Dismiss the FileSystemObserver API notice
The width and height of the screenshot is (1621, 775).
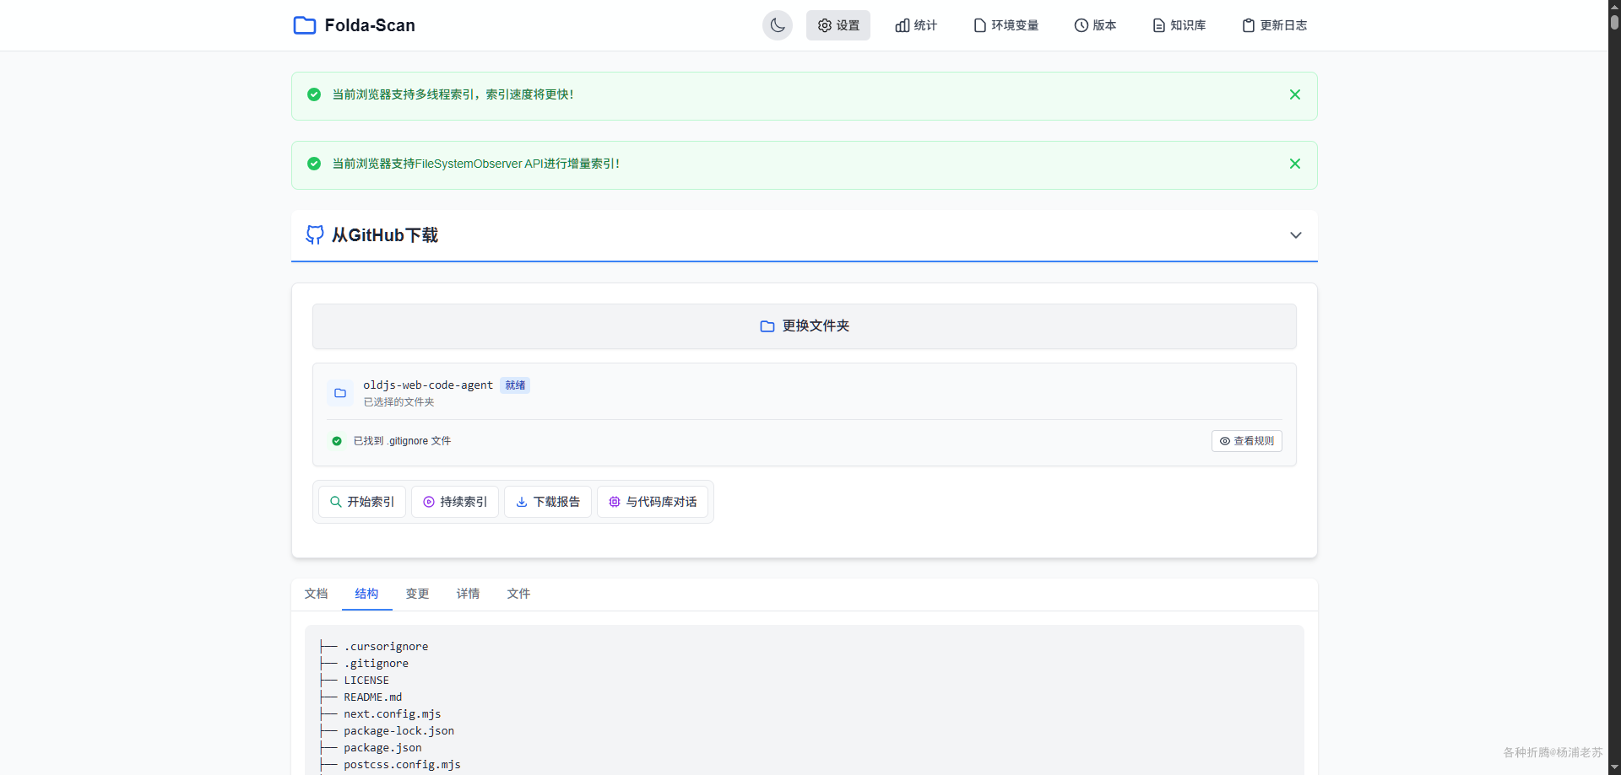tap(1294, 164)
